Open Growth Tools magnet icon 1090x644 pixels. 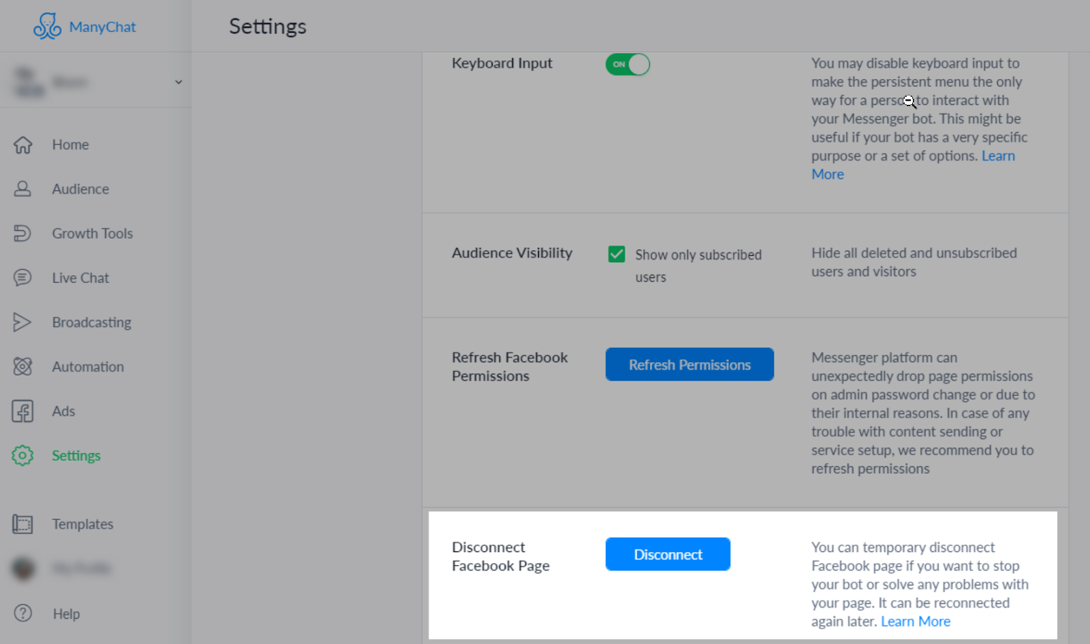pyautogui.click(x=22, y=234)
